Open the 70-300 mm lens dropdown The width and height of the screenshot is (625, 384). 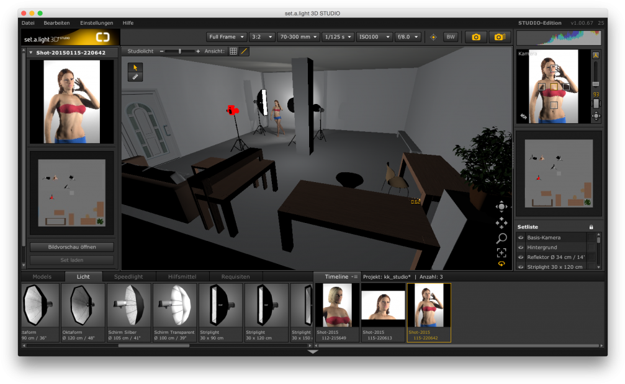tap(299, 37)
